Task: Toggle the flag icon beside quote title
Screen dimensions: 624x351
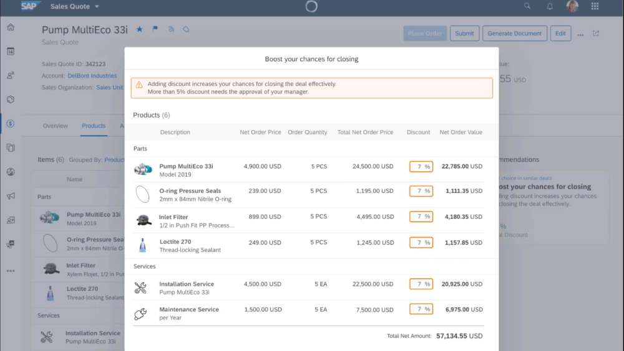Action: [x=155, y=29]
